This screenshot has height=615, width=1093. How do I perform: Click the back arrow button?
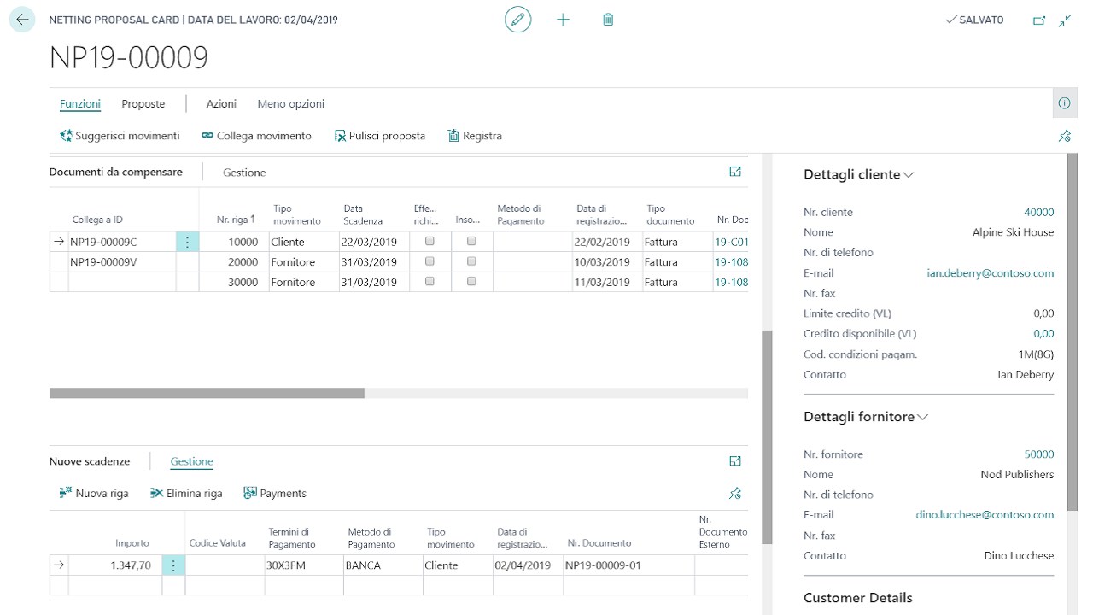pyautogui.click(x=22, y=20)
